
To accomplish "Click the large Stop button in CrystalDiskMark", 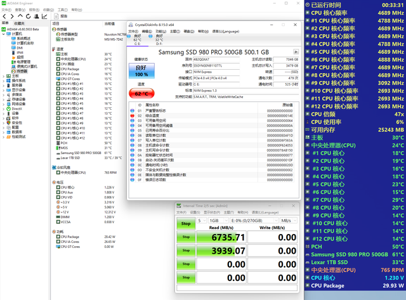I will point(186,223).
